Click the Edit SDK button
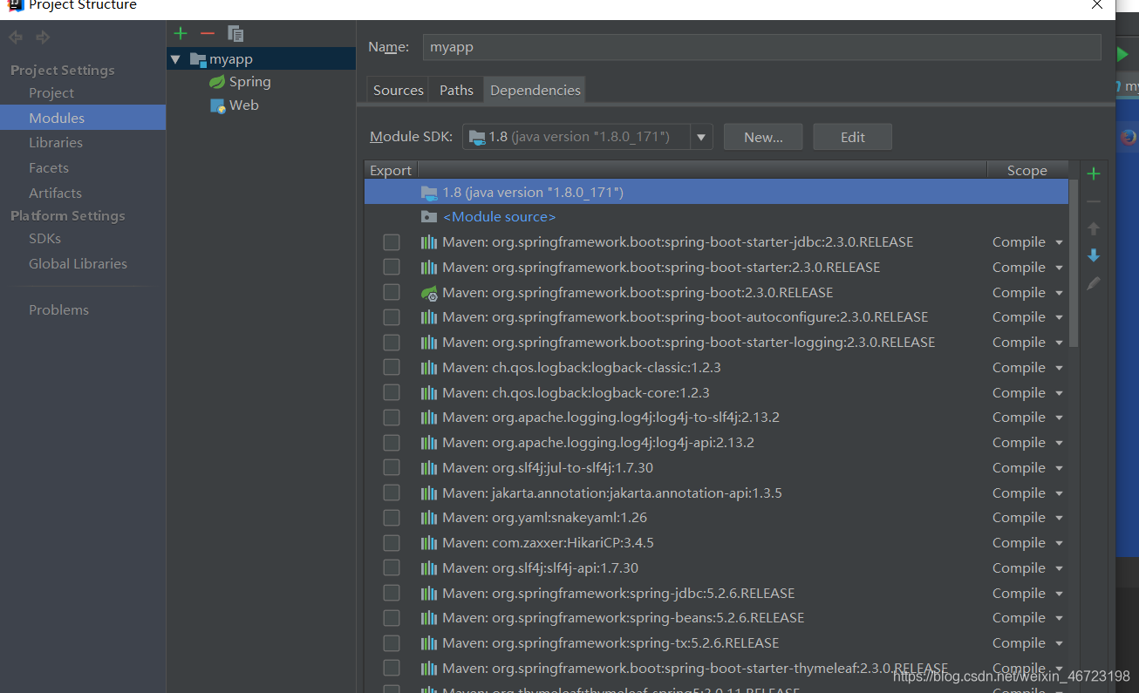Screen dimensions: 1139x693 852,136
